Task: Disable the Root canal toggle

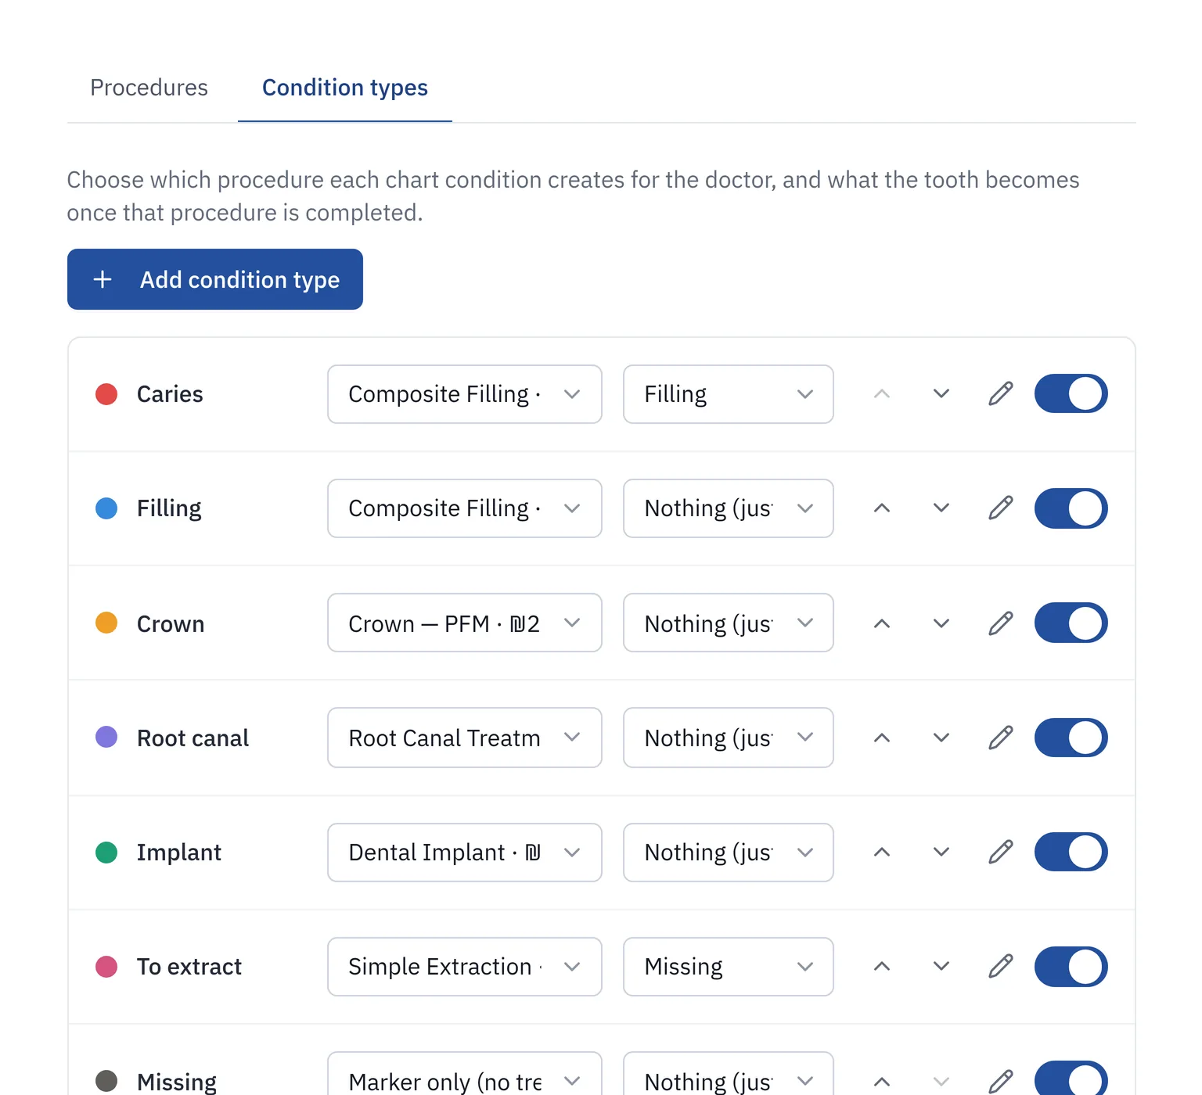Action: [x=1071, y=738]
